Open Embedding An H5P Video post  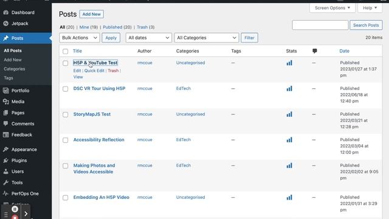[102, 197]
